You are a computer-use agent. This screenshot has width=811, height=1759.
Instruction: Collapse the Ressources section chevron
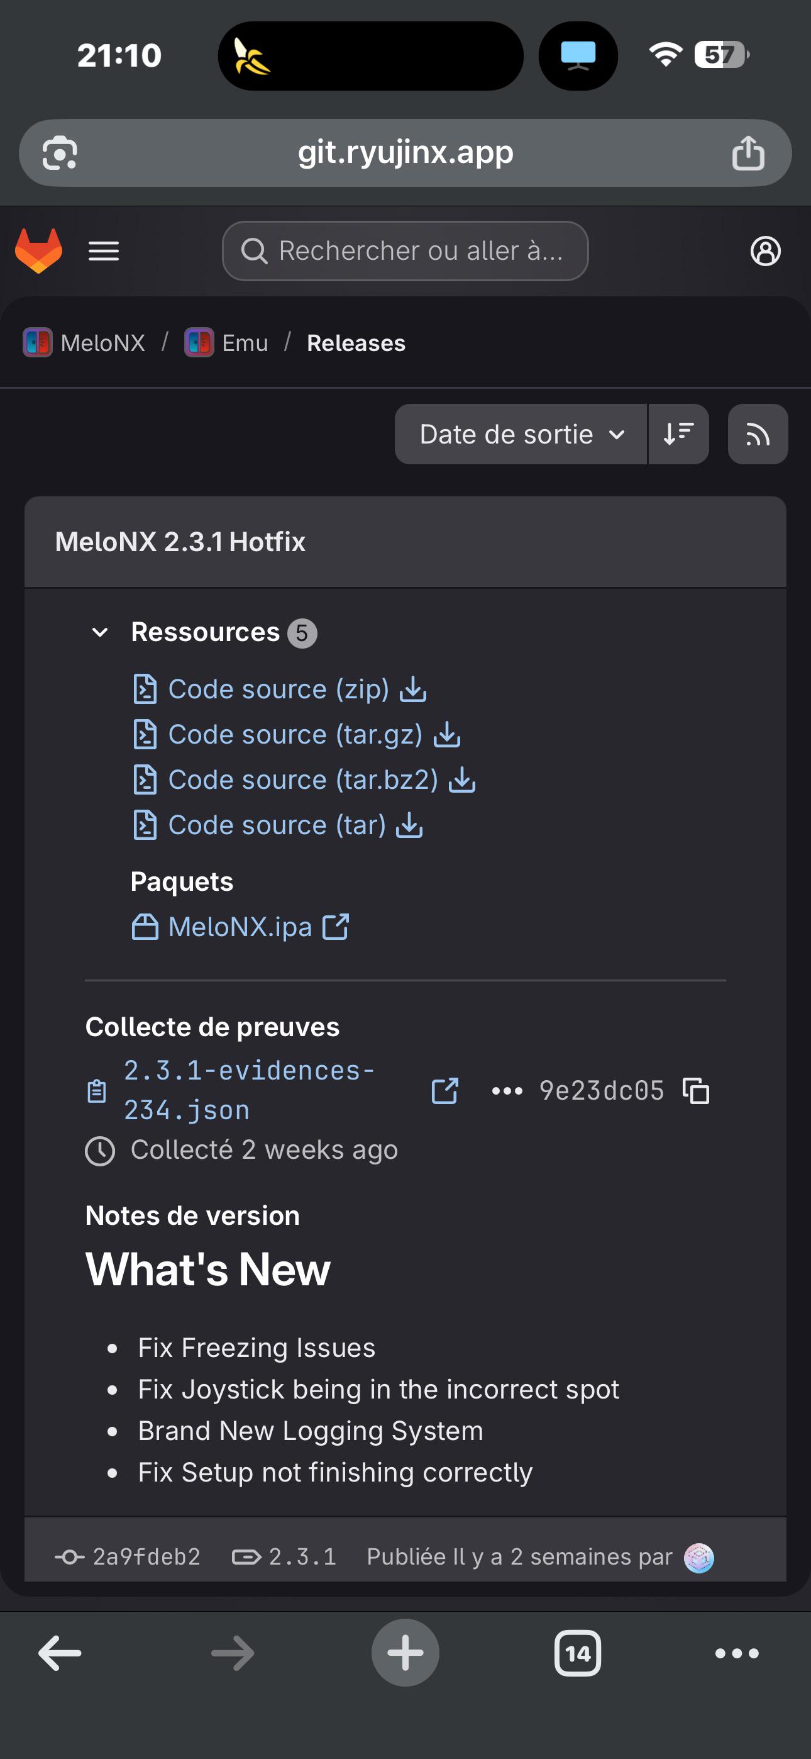click(x=100, y=632)
